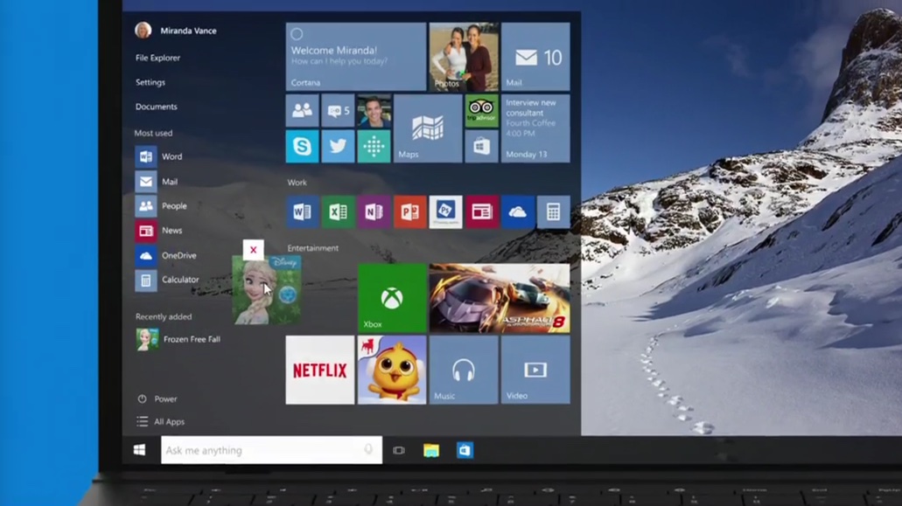Open the Maps tile
The width and height of the screenshot is (902, 506).
point(428,128)
